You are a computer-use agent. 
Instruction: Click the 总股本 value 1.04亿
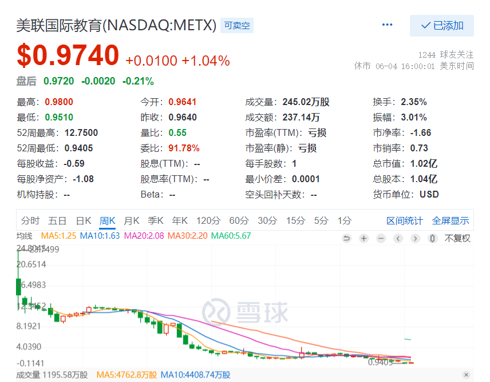[424, 179]
